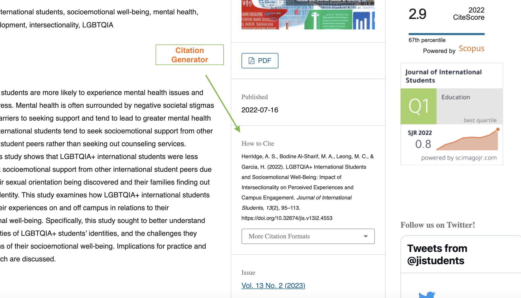Click the large 2.9 CiteScore number

[417, 14]
